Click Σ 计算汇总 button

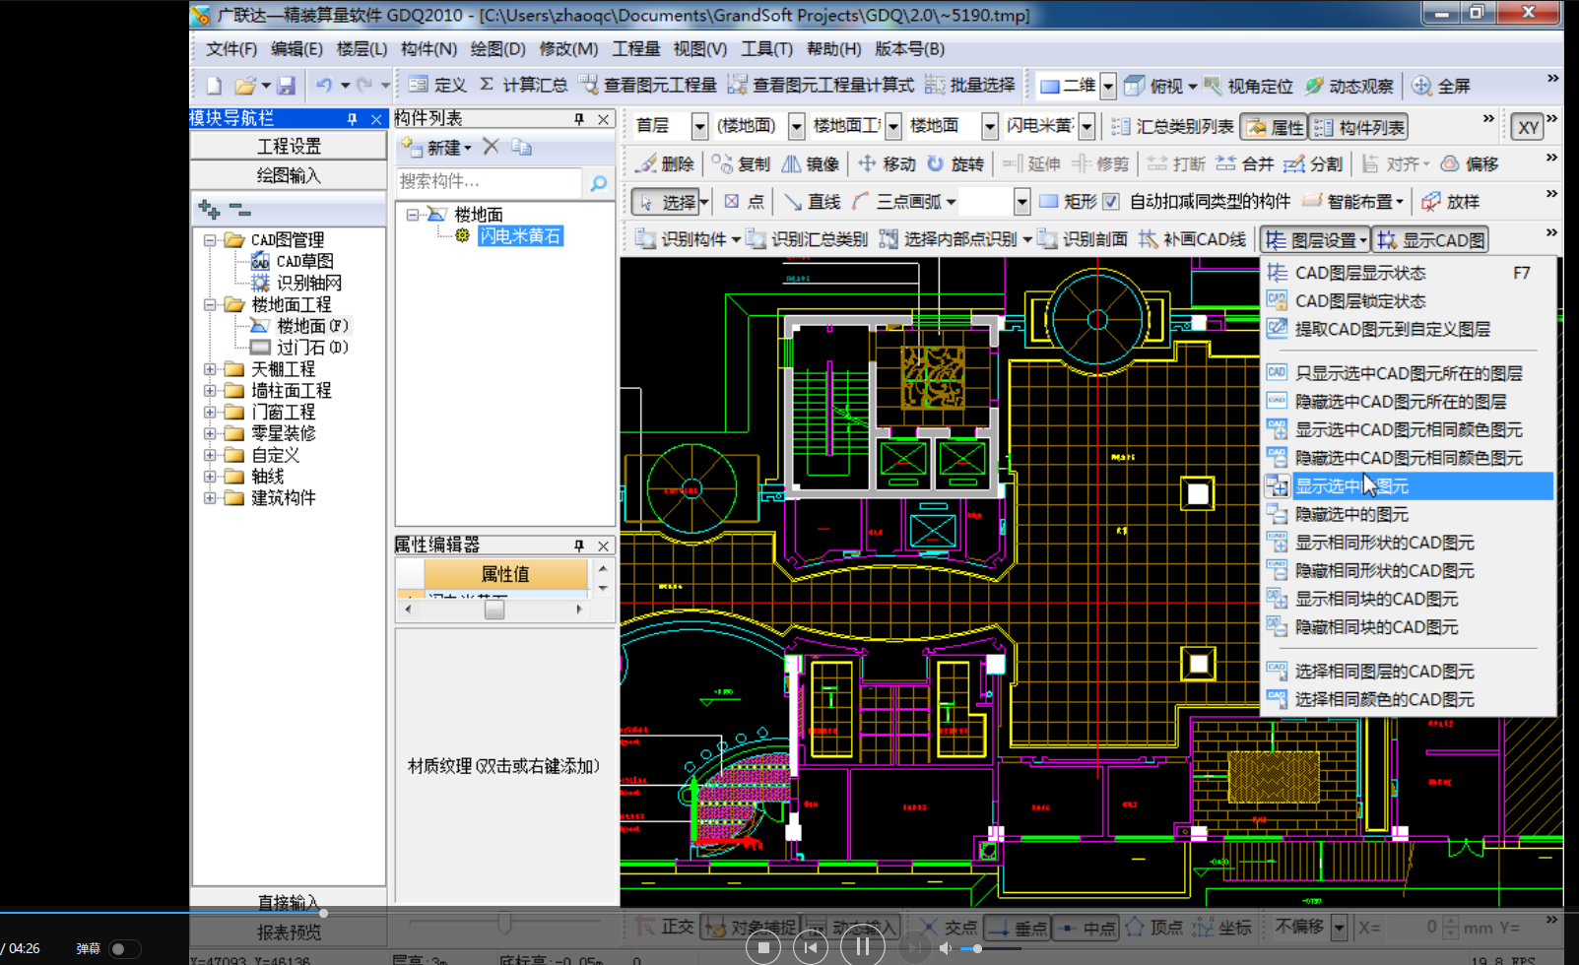click(523, 86)
